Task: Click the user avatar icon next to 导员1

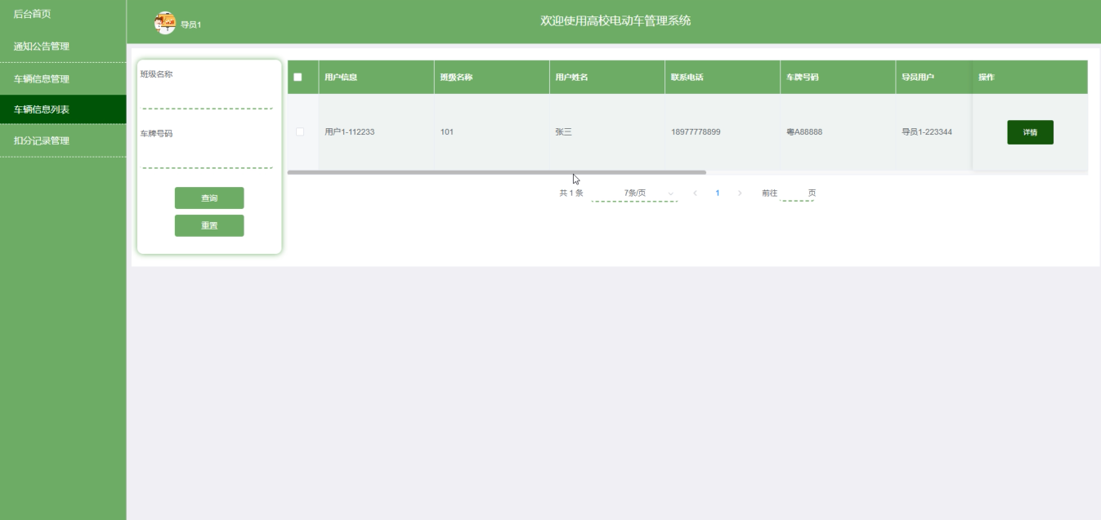Action: (165, 23)
